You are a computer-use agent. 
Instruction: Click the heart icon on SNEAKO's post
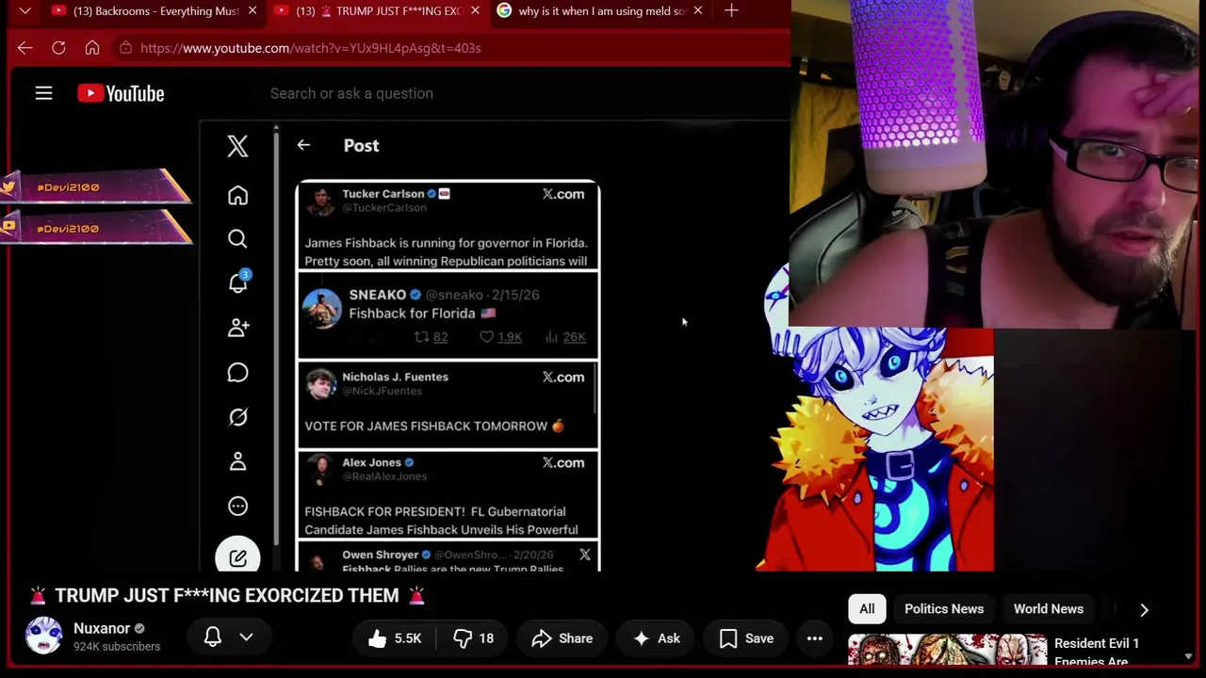click(x=486, y=337)
